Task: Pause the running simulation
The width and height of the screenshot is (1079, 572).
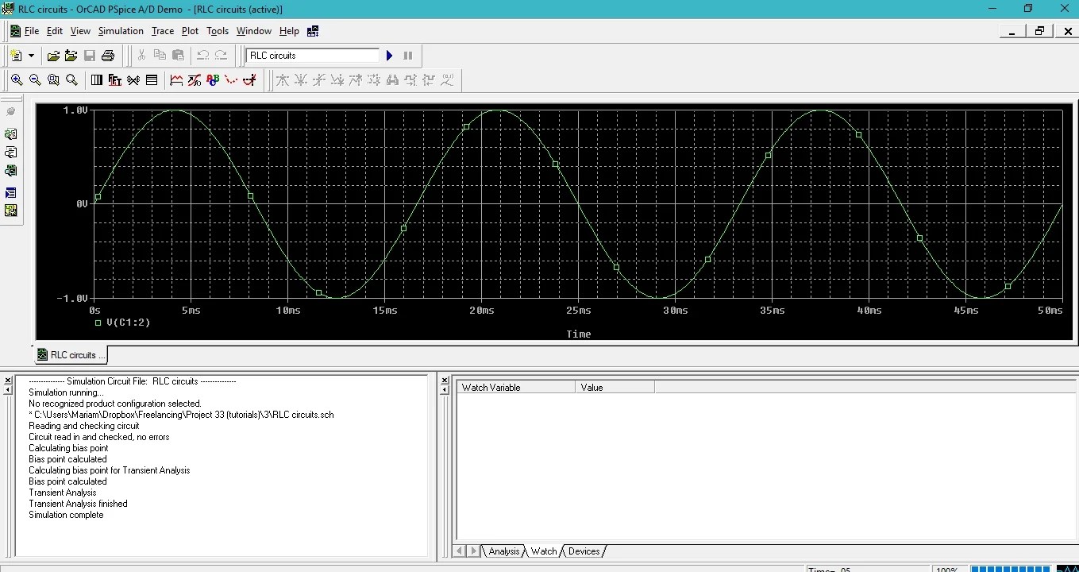Action: [x=407, y=56]
